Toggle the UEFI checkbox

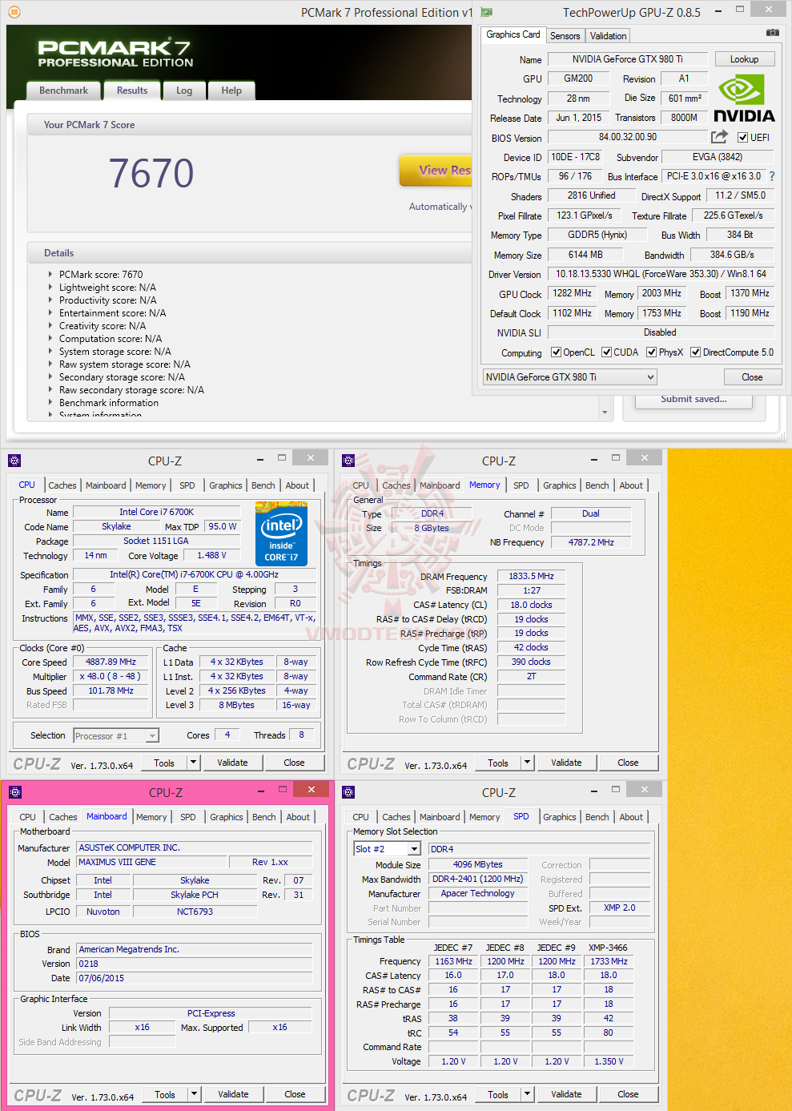tap(742, 138)
